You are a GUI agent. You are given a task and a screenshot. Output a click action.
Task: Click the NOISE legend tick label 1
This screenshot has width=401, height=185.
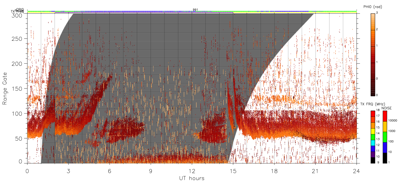pyautogui.click(x=390, y=162)
